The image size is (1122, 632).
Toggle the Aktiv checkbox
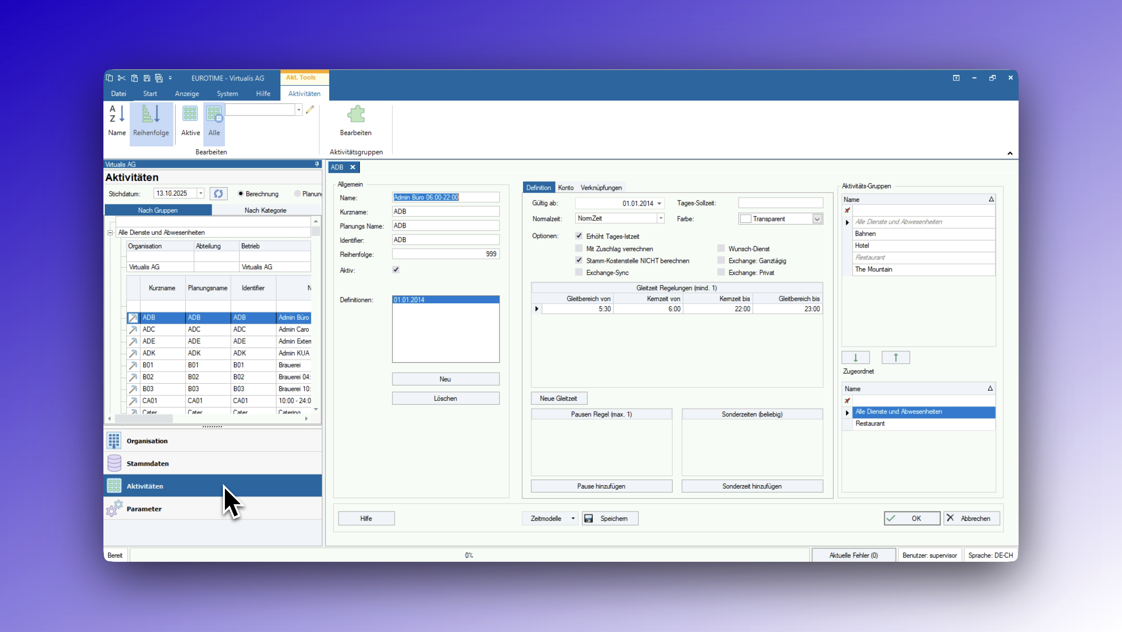396,270
